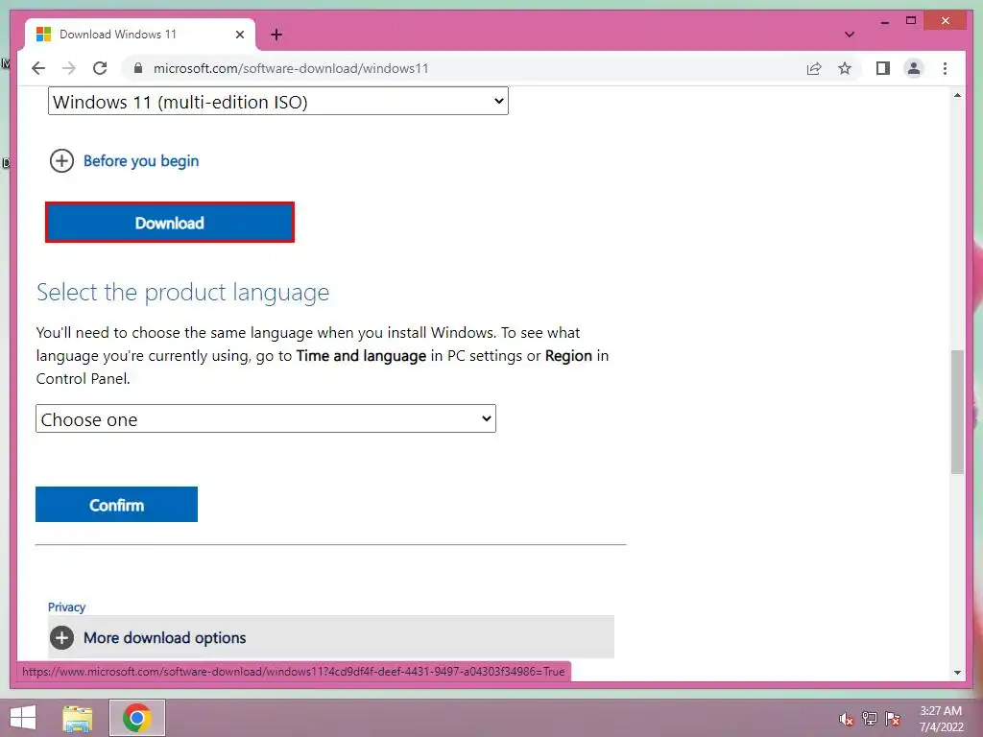
Task: Click the More download options text
Action: point(165,638)
